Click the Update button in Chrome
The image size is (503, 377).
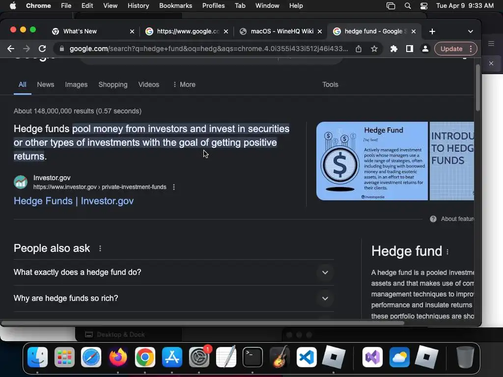(451, 49)
